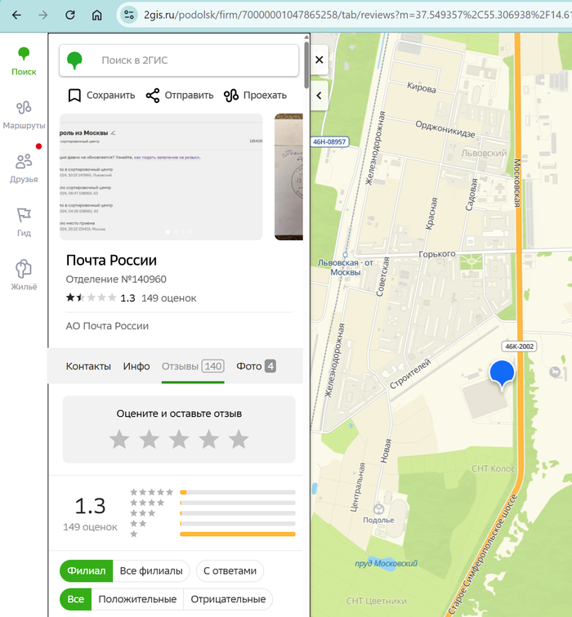Click the two-star row in rating breakdown
572x617 pixels.
point(212,524)
